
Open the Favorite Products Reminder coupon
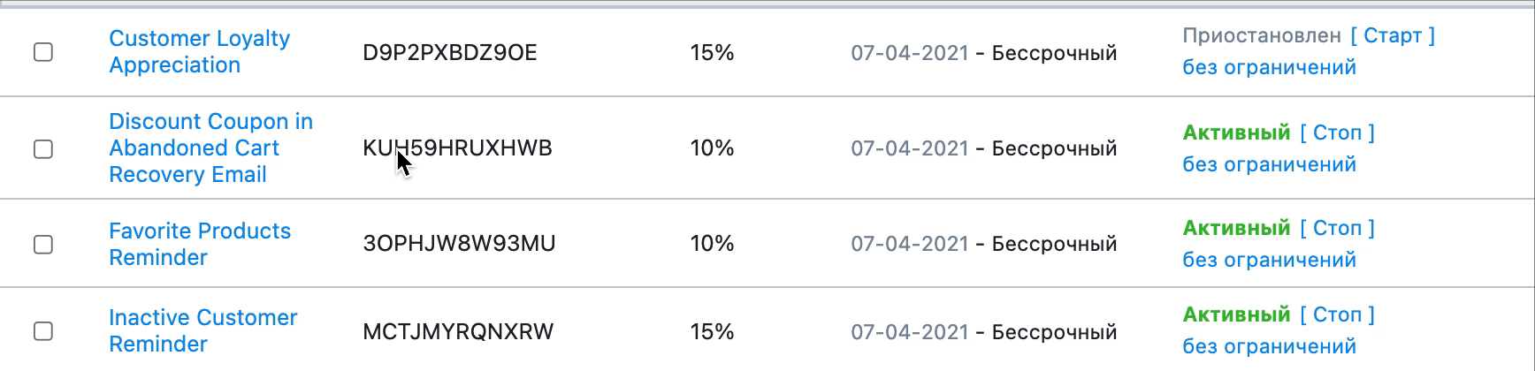[200, 244]
